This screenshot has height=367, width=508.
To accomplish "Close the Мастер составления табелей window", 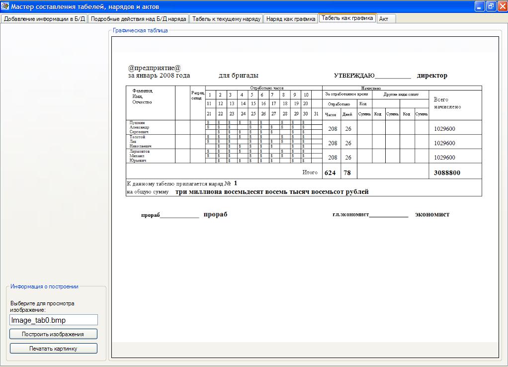I will coord(502,6).
